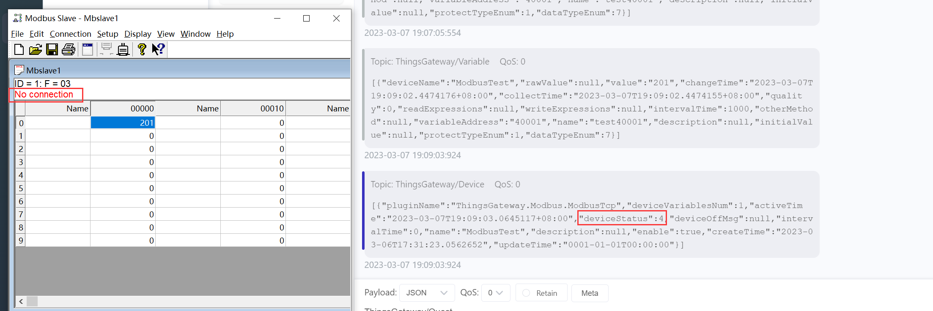Click the horizontal scrollbar left arrow

click(21, 301)
